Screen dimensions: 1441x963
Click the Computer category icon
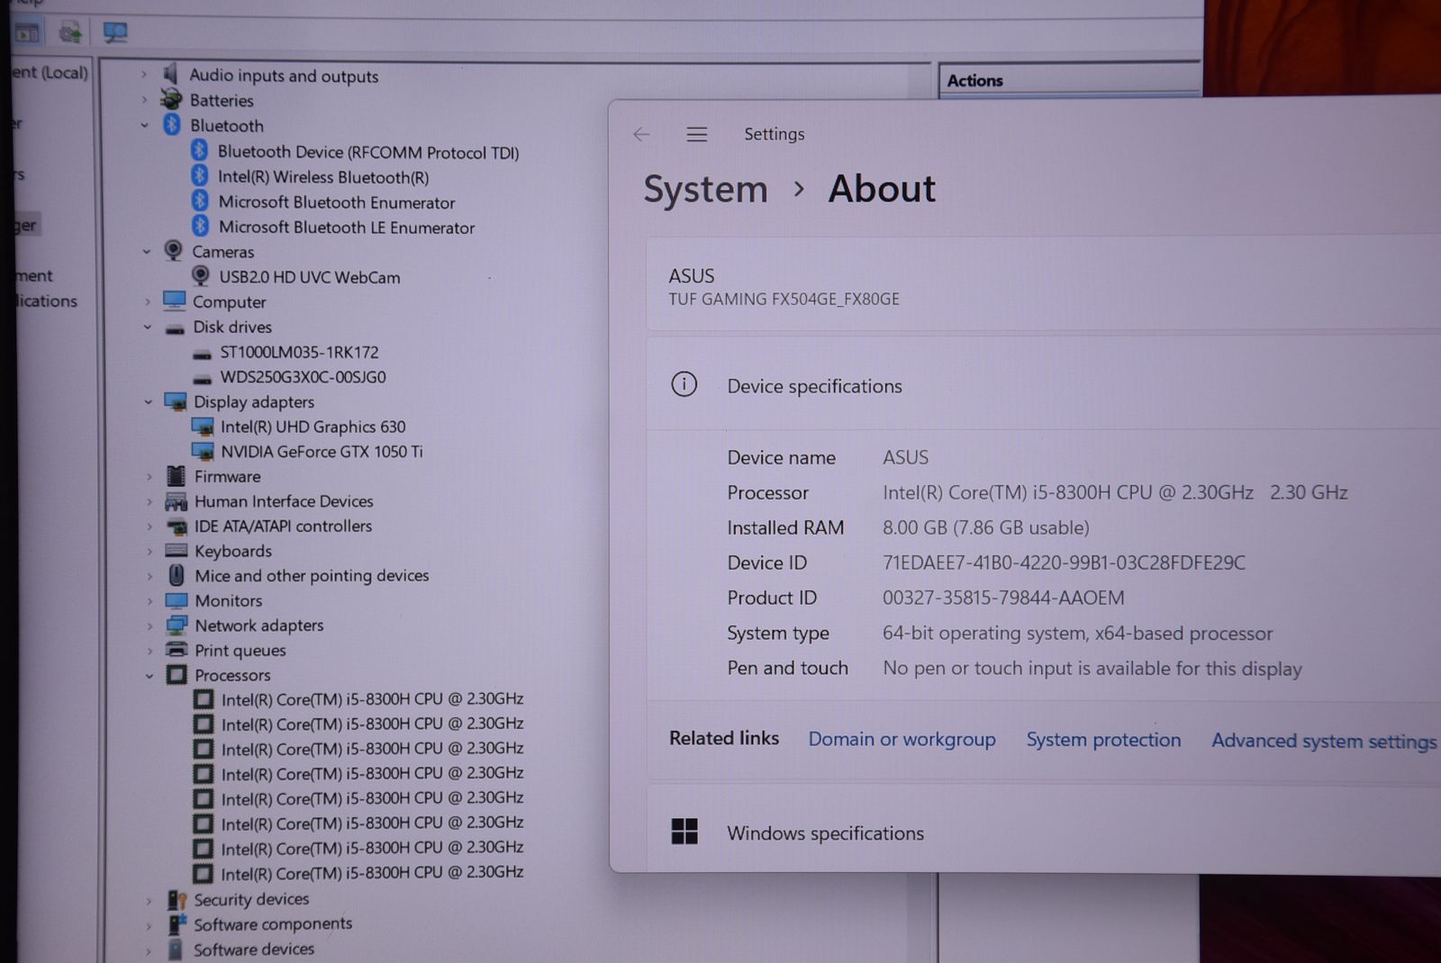(x=175, y=301)
